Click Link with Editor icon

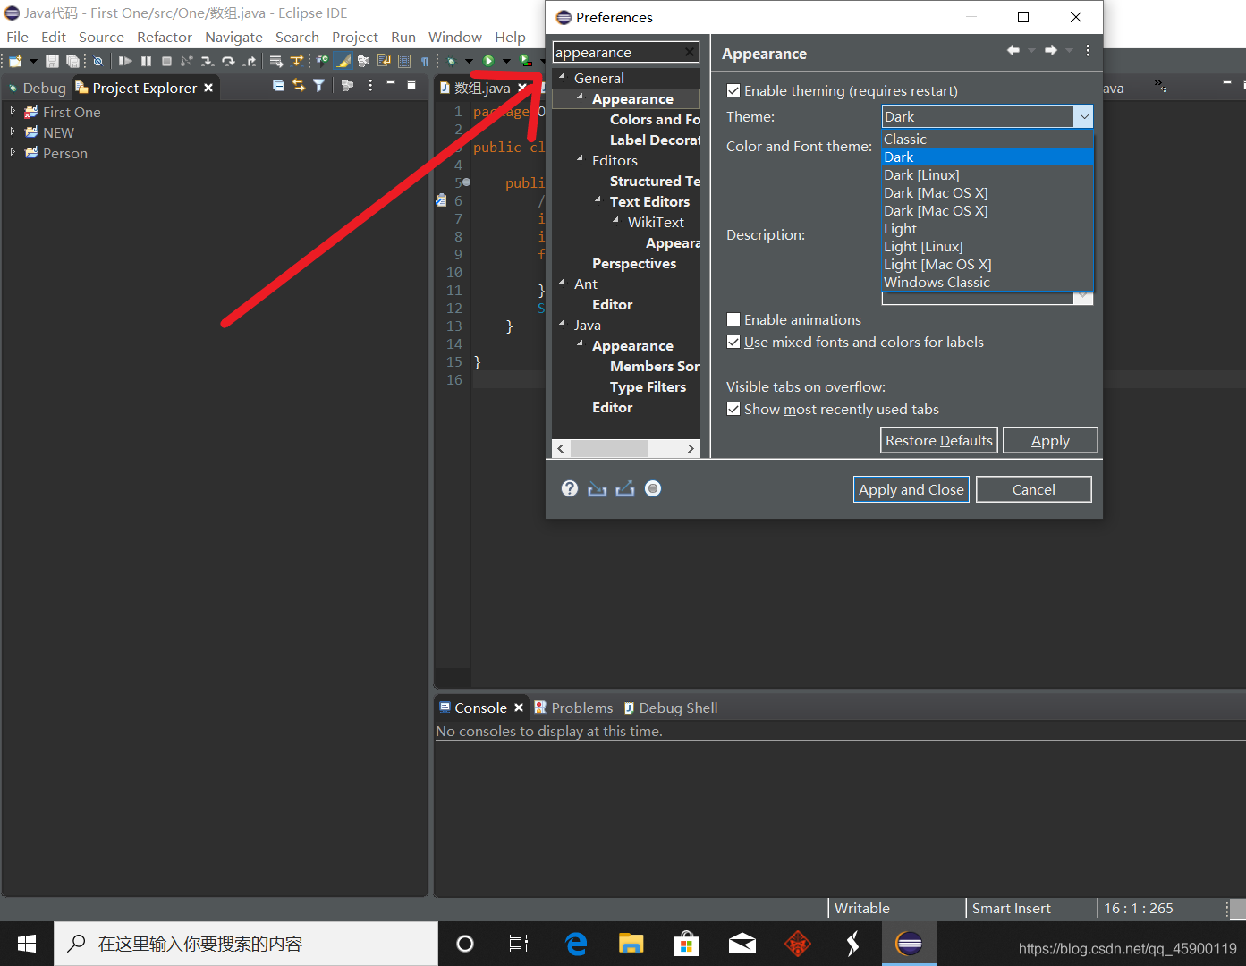pyautogui.click(x=299, y=86)
